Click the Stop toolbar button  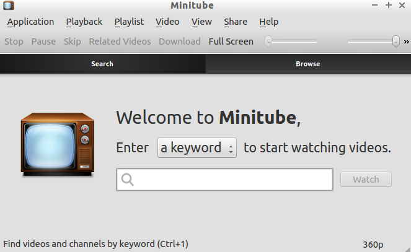click(x=14, y=41)
